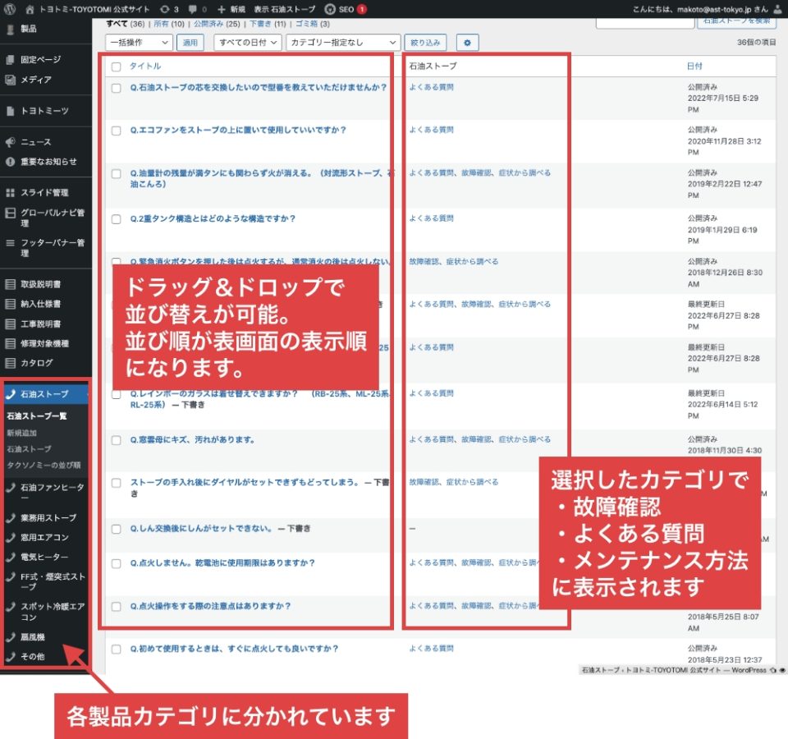Open the comments bubble icon
The width and height of the screenshot is (788, 739).
tap(192, 9)
